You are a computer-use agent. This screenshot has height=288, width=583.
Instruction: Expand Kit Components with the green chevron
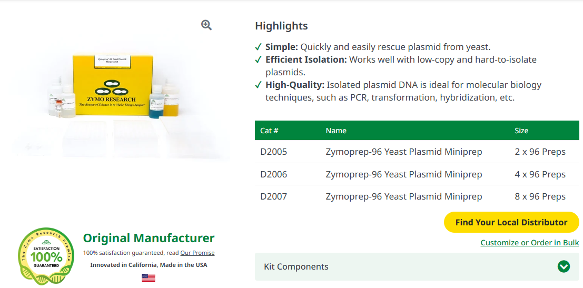click(564, 266)
